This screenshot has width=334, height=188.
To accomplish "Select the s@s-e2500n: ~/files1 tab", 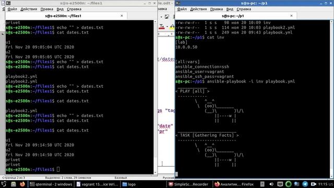I will [66, 16].
